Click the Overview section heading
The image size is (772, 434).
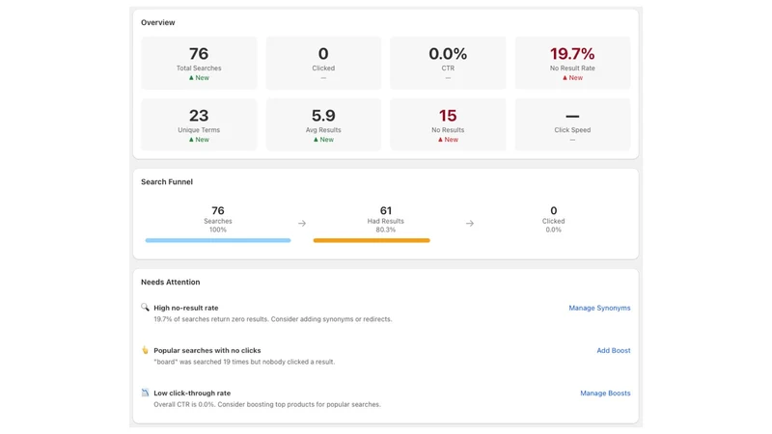tap(158, 22)
